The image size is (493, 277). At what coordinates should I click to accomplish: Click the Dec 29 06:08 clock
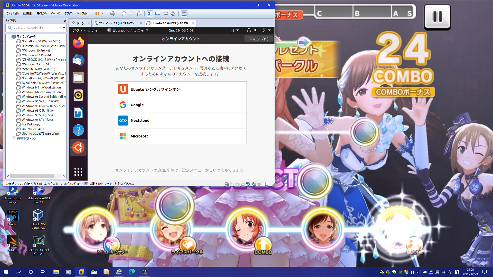click(181, 30)
